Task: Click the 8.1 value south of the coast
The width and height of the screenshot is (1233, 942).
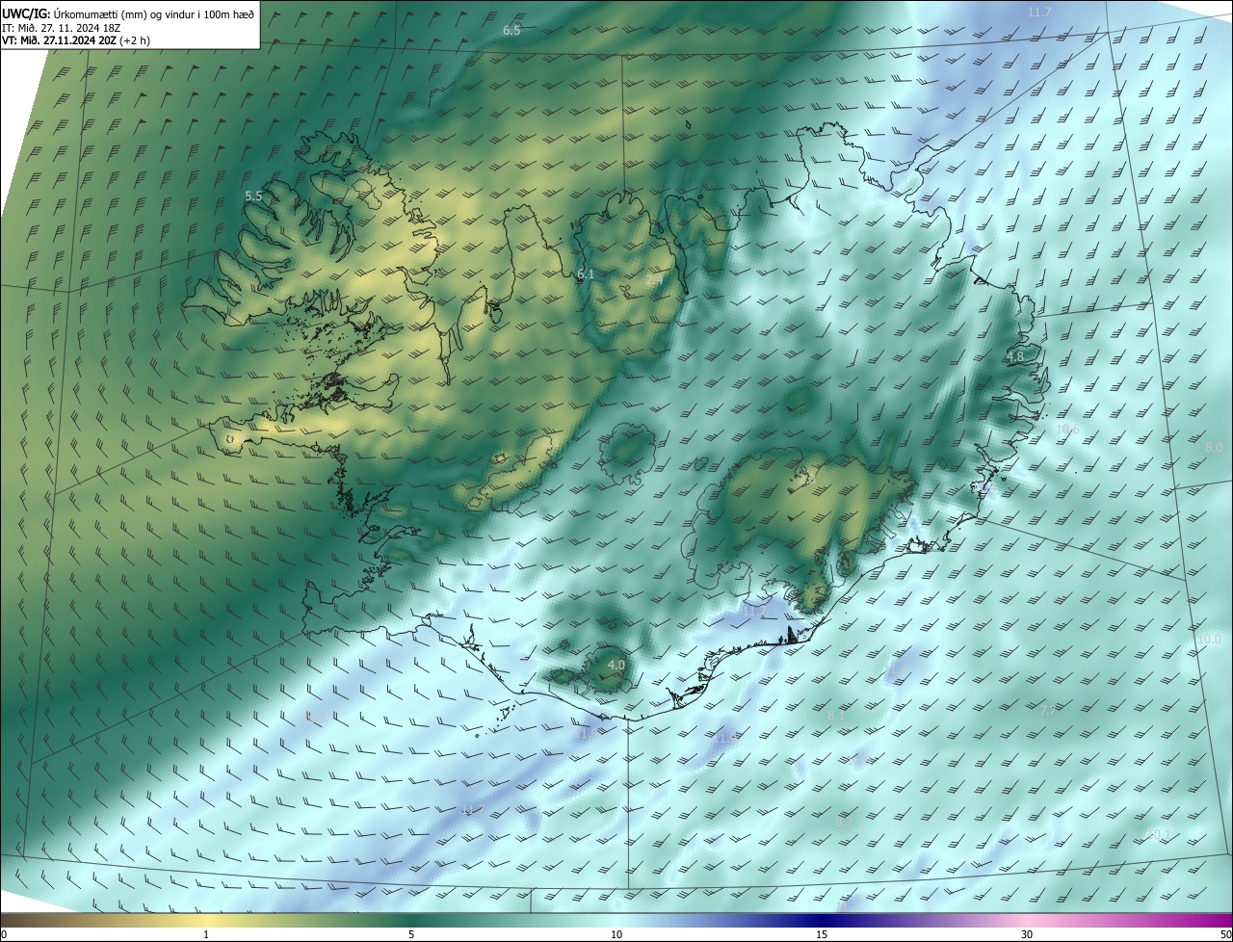Action: point(836,716)
